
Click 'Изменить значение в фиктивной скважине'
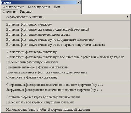(x=66, y=67)
